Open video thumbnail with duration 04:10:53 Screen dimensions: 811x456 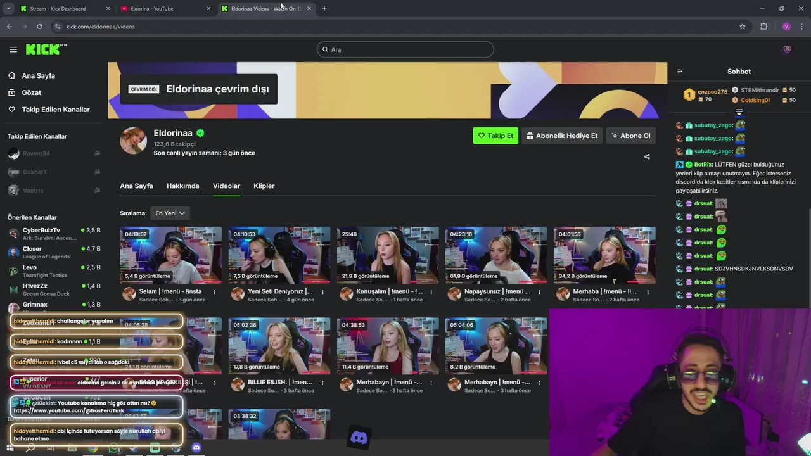(279, 255)
